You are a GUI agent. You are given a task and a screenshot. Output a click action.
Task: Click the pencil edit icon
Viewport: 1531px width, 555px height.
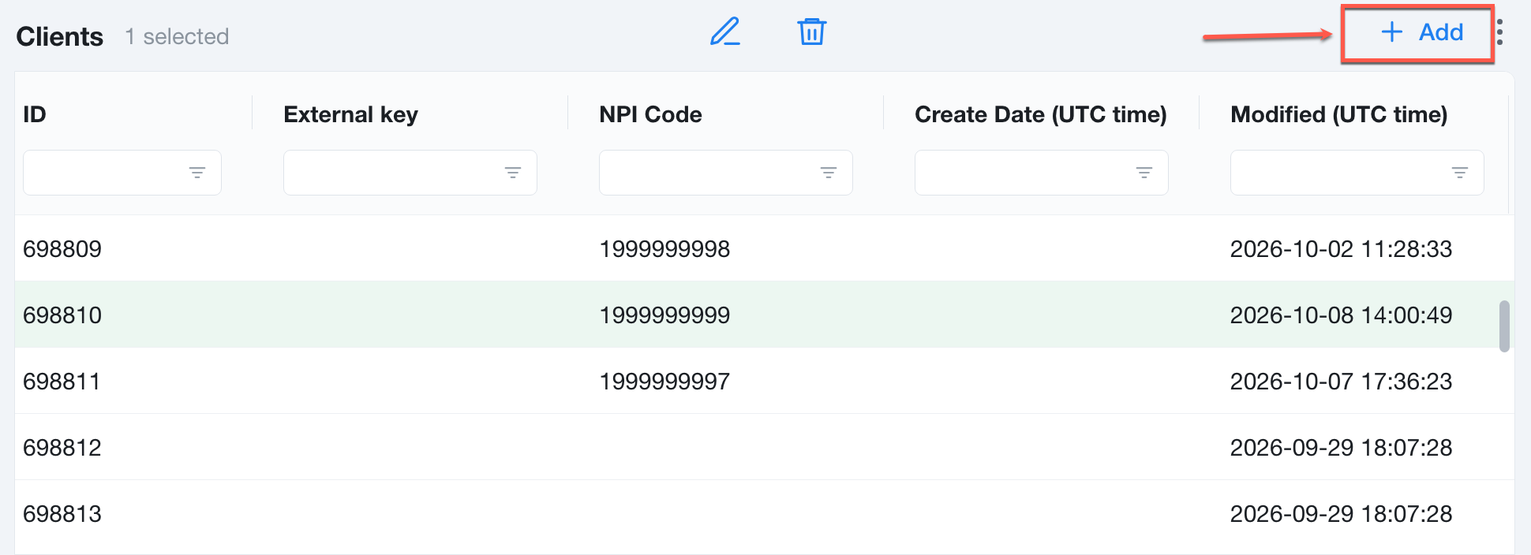pos(724,32)
